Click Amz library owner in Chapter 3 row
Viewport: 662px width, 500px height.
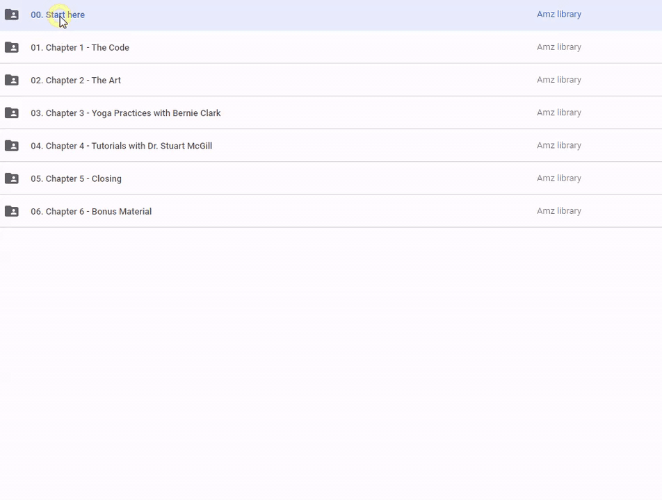point(558,112)
